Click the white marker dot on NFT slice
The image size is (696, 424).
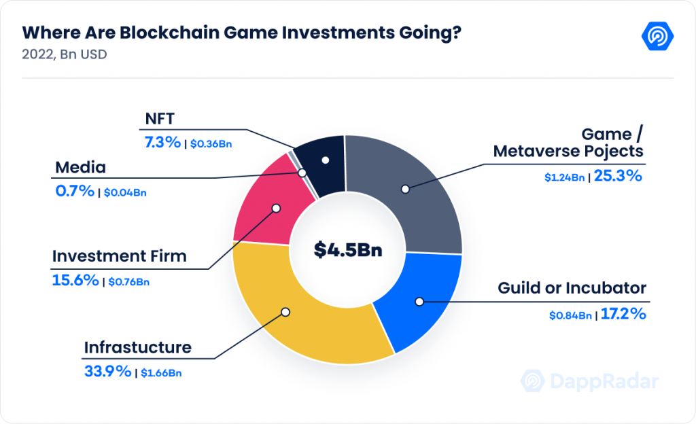[x=326, y=160]
